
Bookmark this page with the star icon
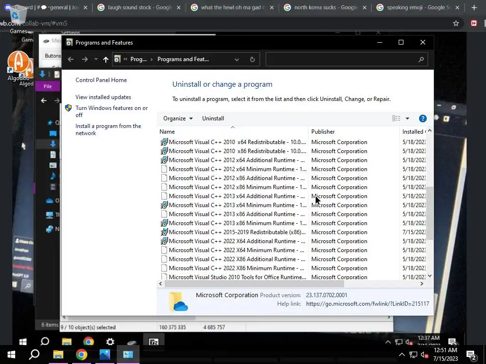[456, 23]
